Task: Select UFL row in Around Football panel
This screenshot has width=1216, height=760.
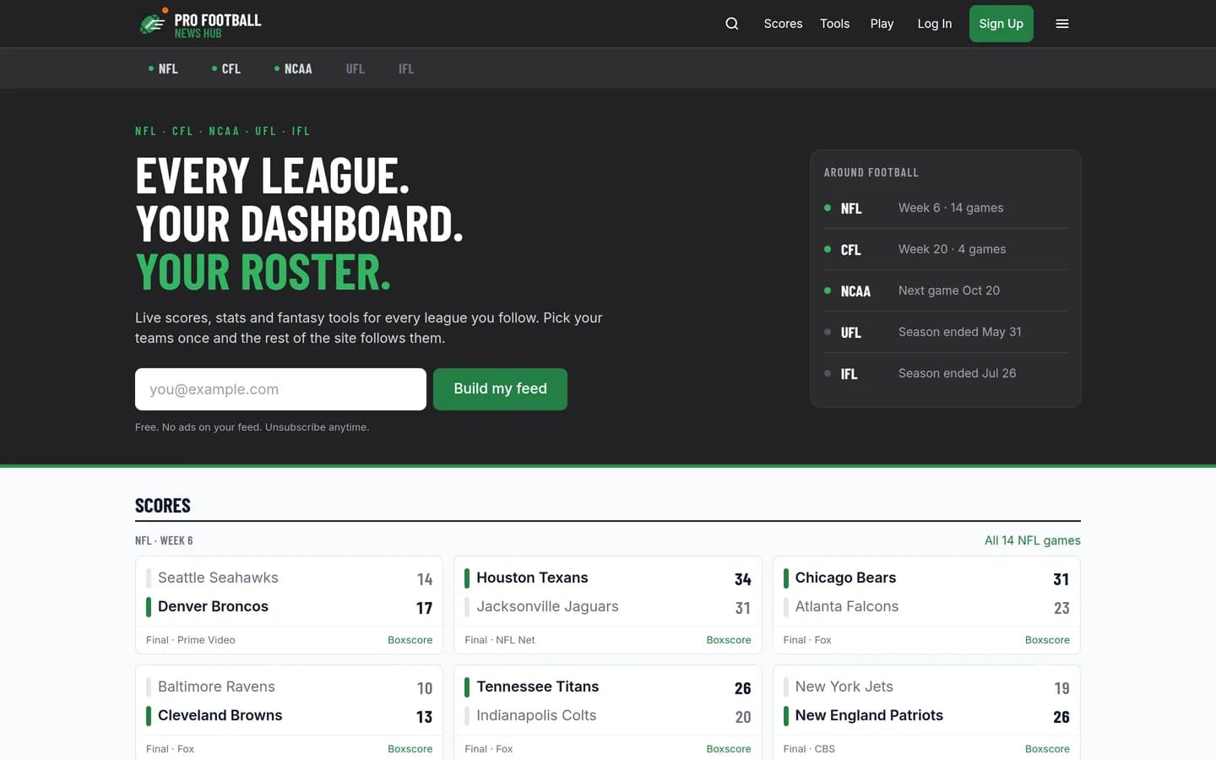Action: click(946, 332)
